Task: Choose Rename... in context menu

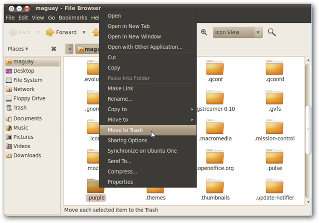Action: (x=148, y=99)
